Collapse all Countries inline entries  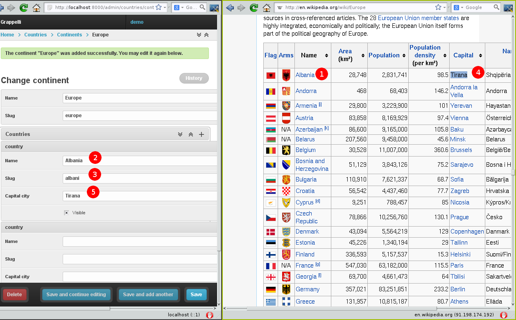[x=190, y=134]
